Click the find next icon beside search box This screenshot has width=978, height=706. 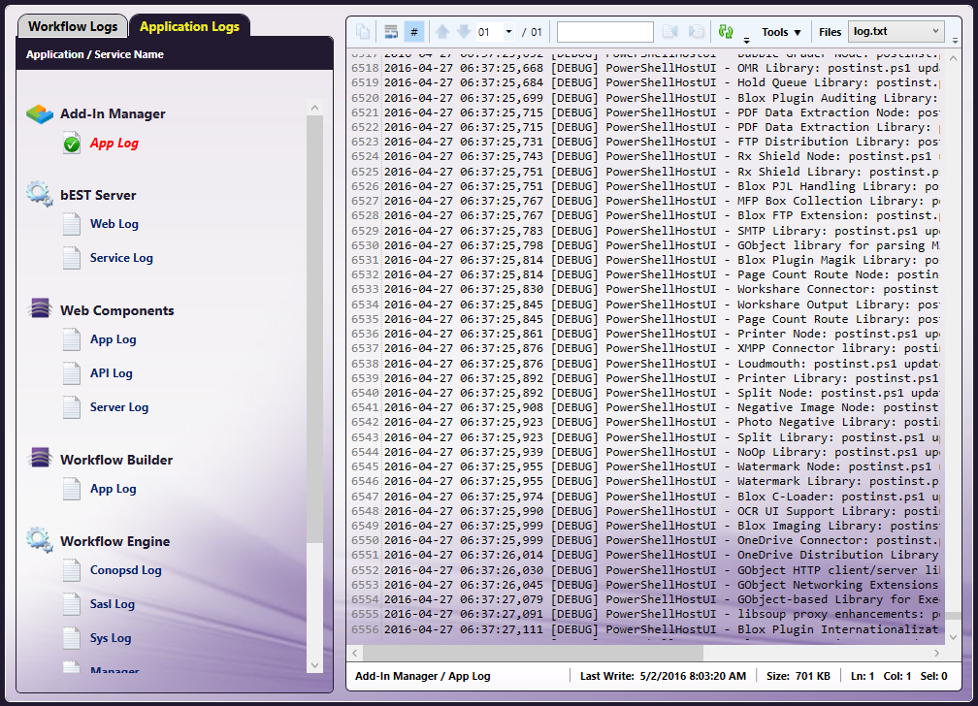coord(696,32)
